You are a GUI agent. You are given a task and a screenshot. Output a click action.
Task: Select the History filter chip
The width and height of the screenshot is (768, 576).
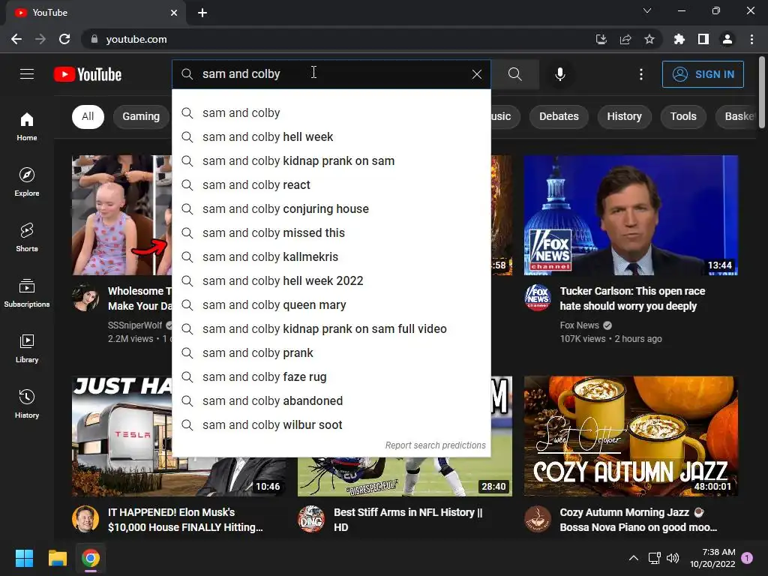625,116
